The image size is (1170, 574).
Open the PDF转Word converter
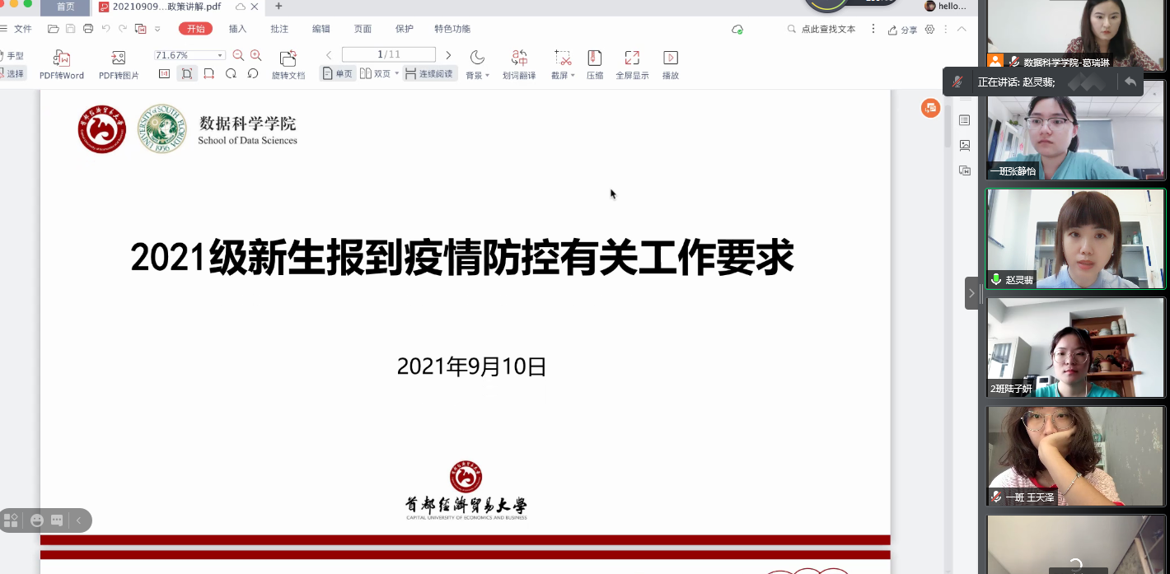62,64
